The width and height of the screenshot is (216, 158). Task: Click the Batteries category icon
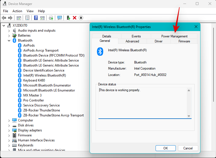click(x=14, y=35)
